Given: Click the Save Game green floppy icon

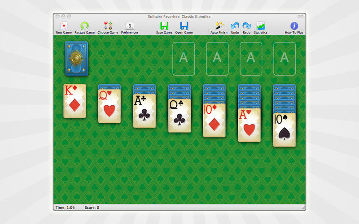Looking at the screenshot, I should (x=164, y=26).
